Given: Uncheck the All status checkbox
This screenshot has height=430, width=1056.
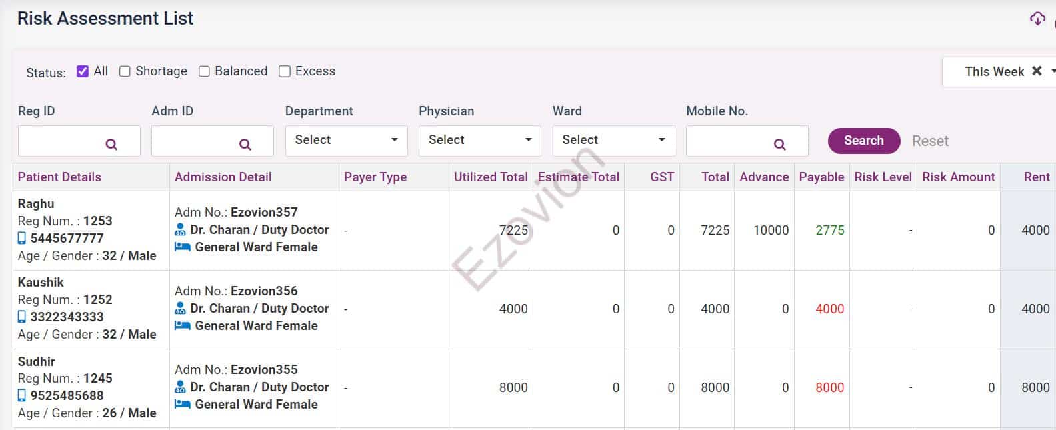Looking at the screenshot, I should tap(83, 71).
